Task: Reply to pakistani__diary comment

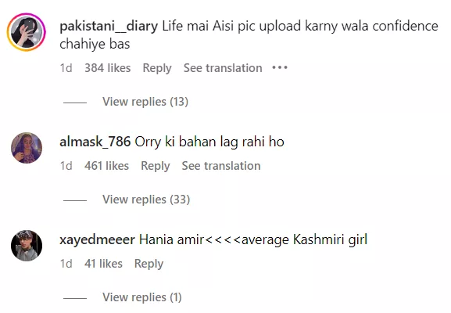Action: [x=157, y=68]
